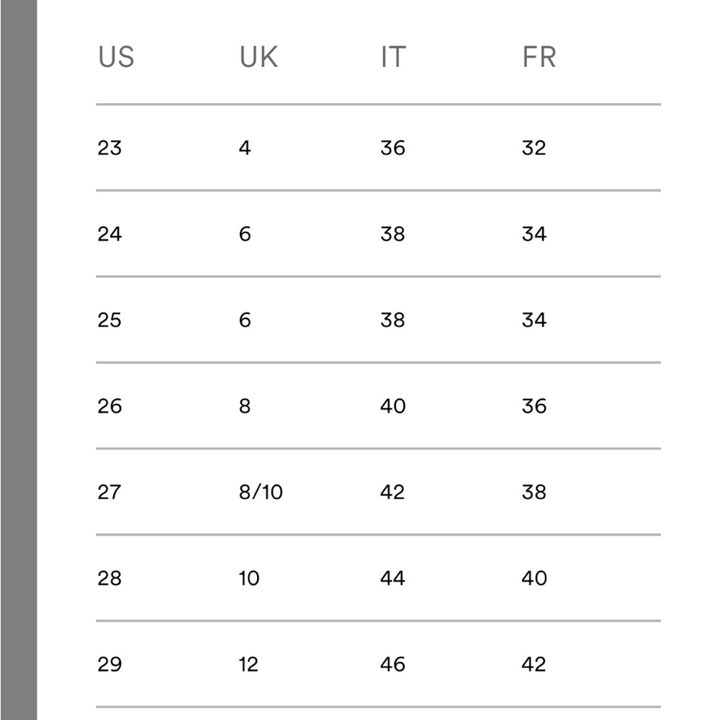
Task: Click FR size 40 in the US 28 row
Action: pyautogui.click(x=534, y=578)
